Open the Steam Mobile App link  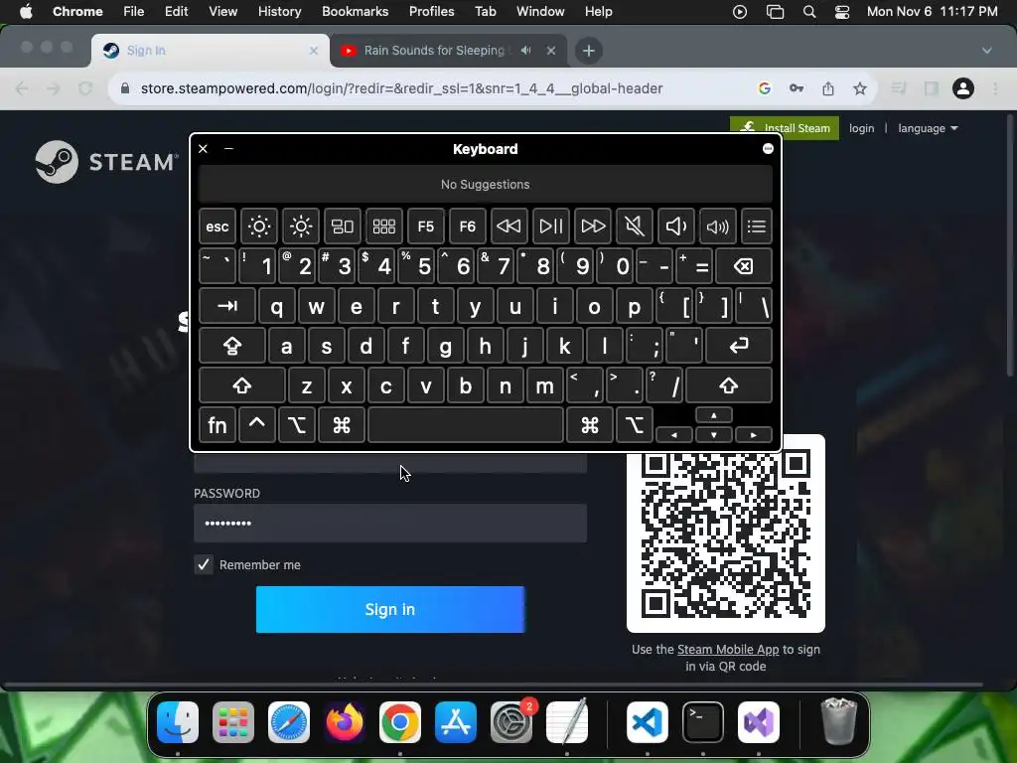pyautogui.click(x=728, y=650)
